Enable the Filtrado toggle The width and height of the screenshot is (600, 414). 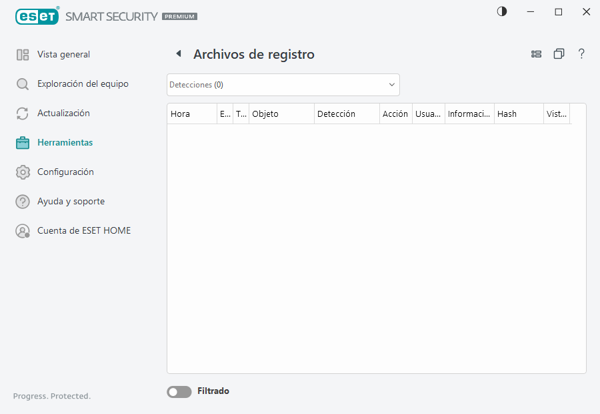point(179,391)
